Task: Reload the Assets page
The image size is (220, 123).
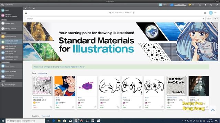Action: point(34,8)
